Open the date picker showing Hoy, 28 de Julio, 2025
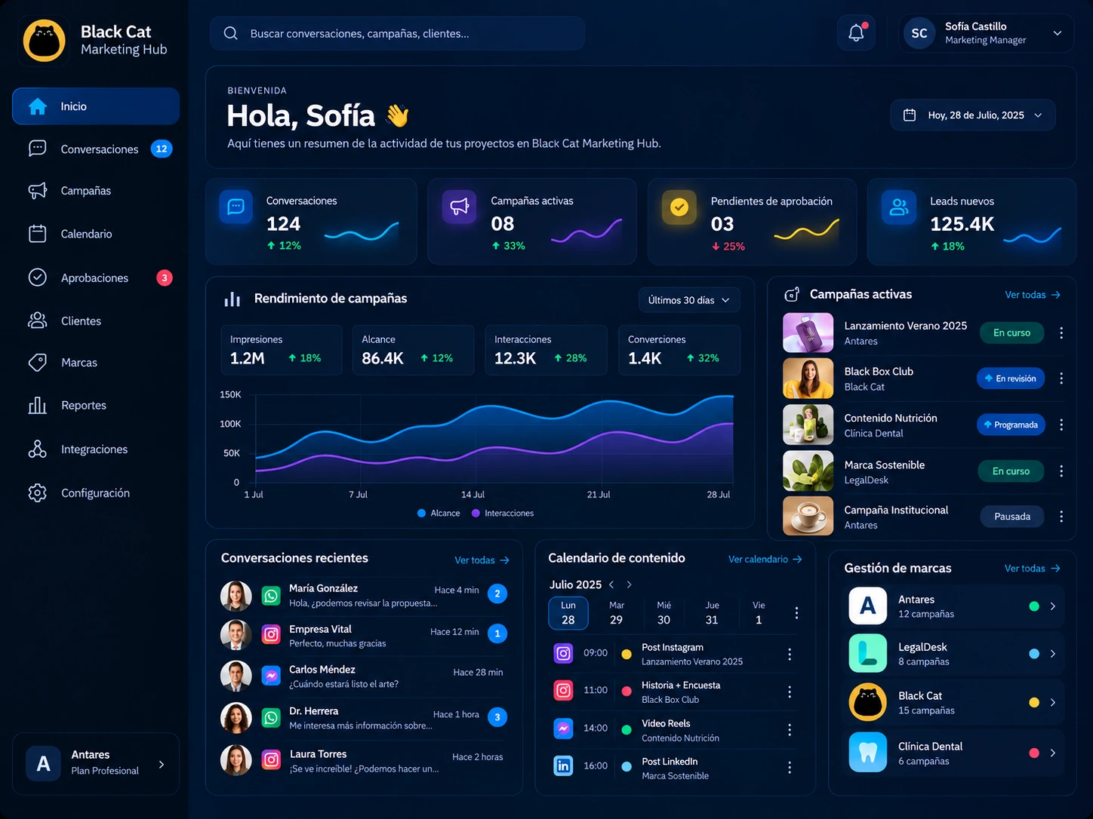Image resolution: width=1093 pixels, height=819 pixels. pos(973,115)
